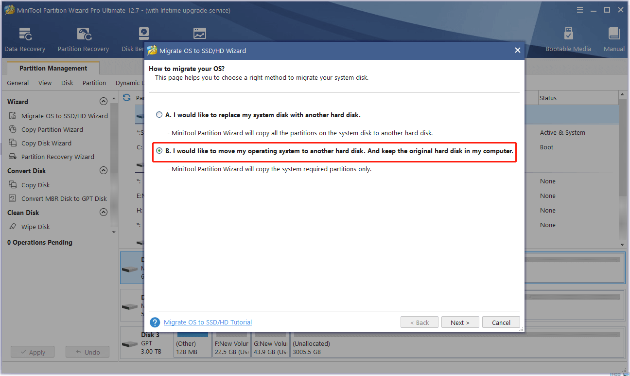Click the help icon beside tutorial link
Screen dimensions: 630x376
(x=155, y=322)
